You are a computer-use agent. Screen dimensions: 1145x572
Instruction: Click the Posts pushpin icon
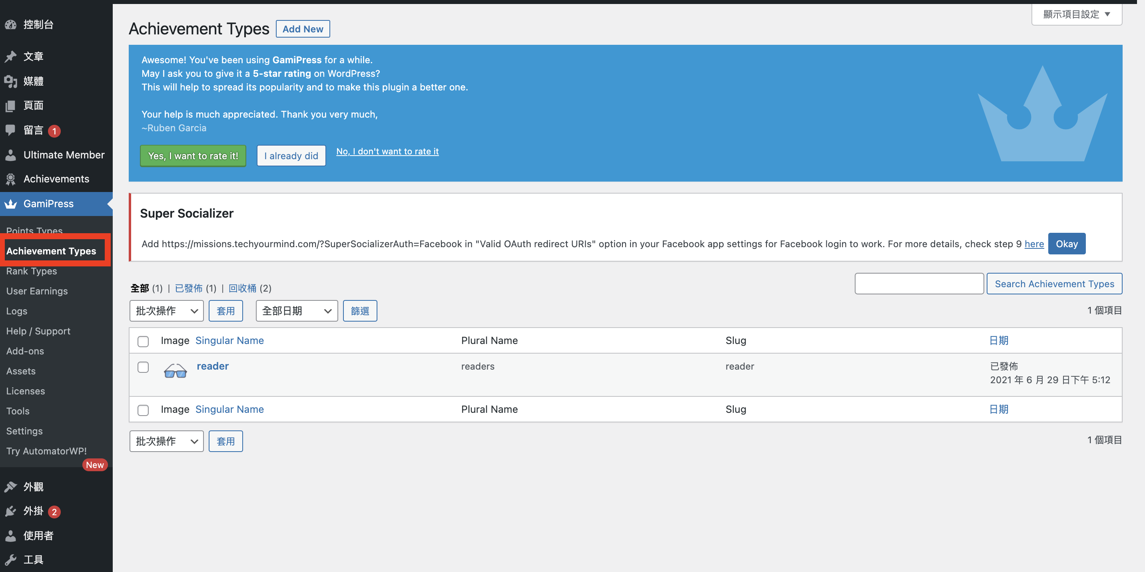[11, 56]
